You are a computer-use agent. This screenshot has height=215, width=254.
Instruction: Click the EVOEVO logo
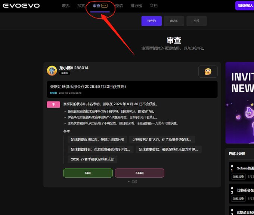click(x=21, y=6)
